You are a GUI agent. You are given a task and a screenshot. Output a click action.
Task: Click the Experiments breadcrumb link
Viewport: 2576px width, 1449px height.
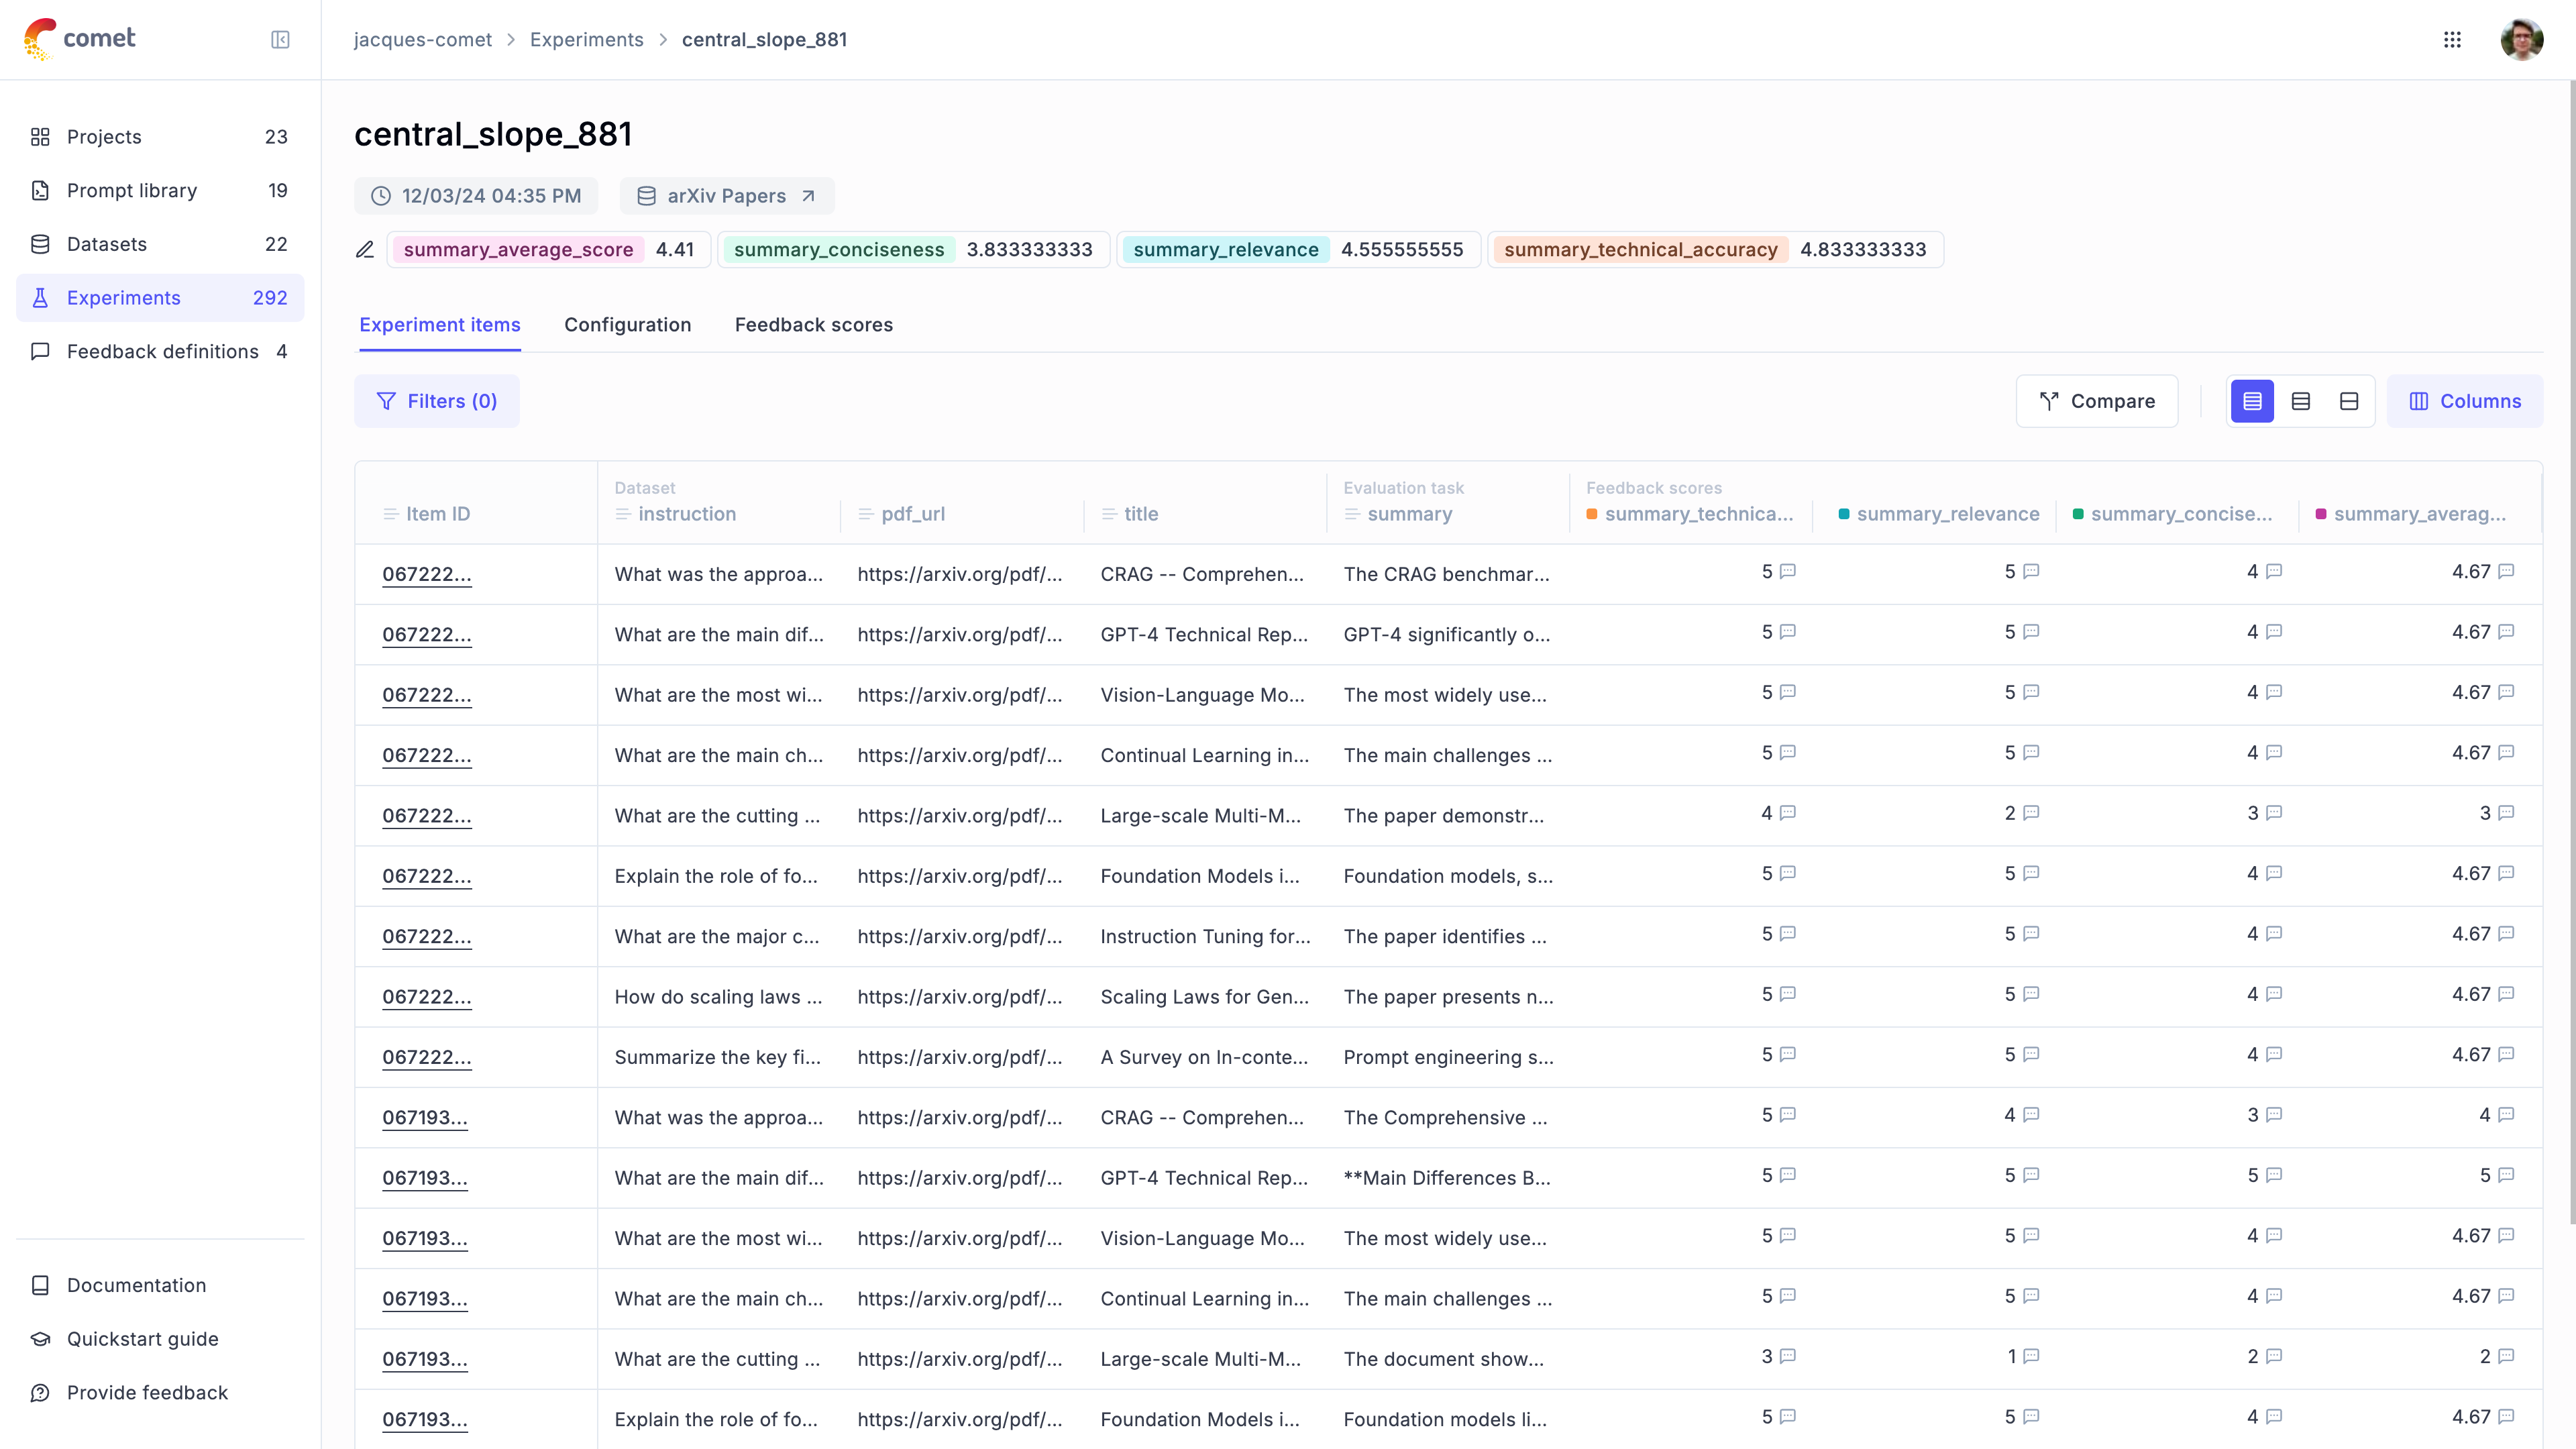point(586,40)
